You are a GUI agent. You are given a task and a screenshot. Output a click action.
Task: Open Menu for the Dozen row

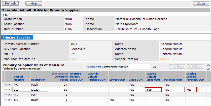pos(9,89)
